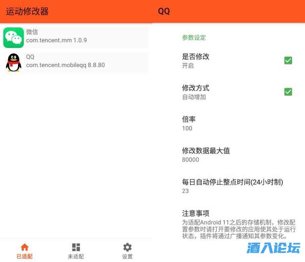This screenshot has height=262, width=305.
Task: Switch to the 设置 tab label
Action: [x=127, y=256]
